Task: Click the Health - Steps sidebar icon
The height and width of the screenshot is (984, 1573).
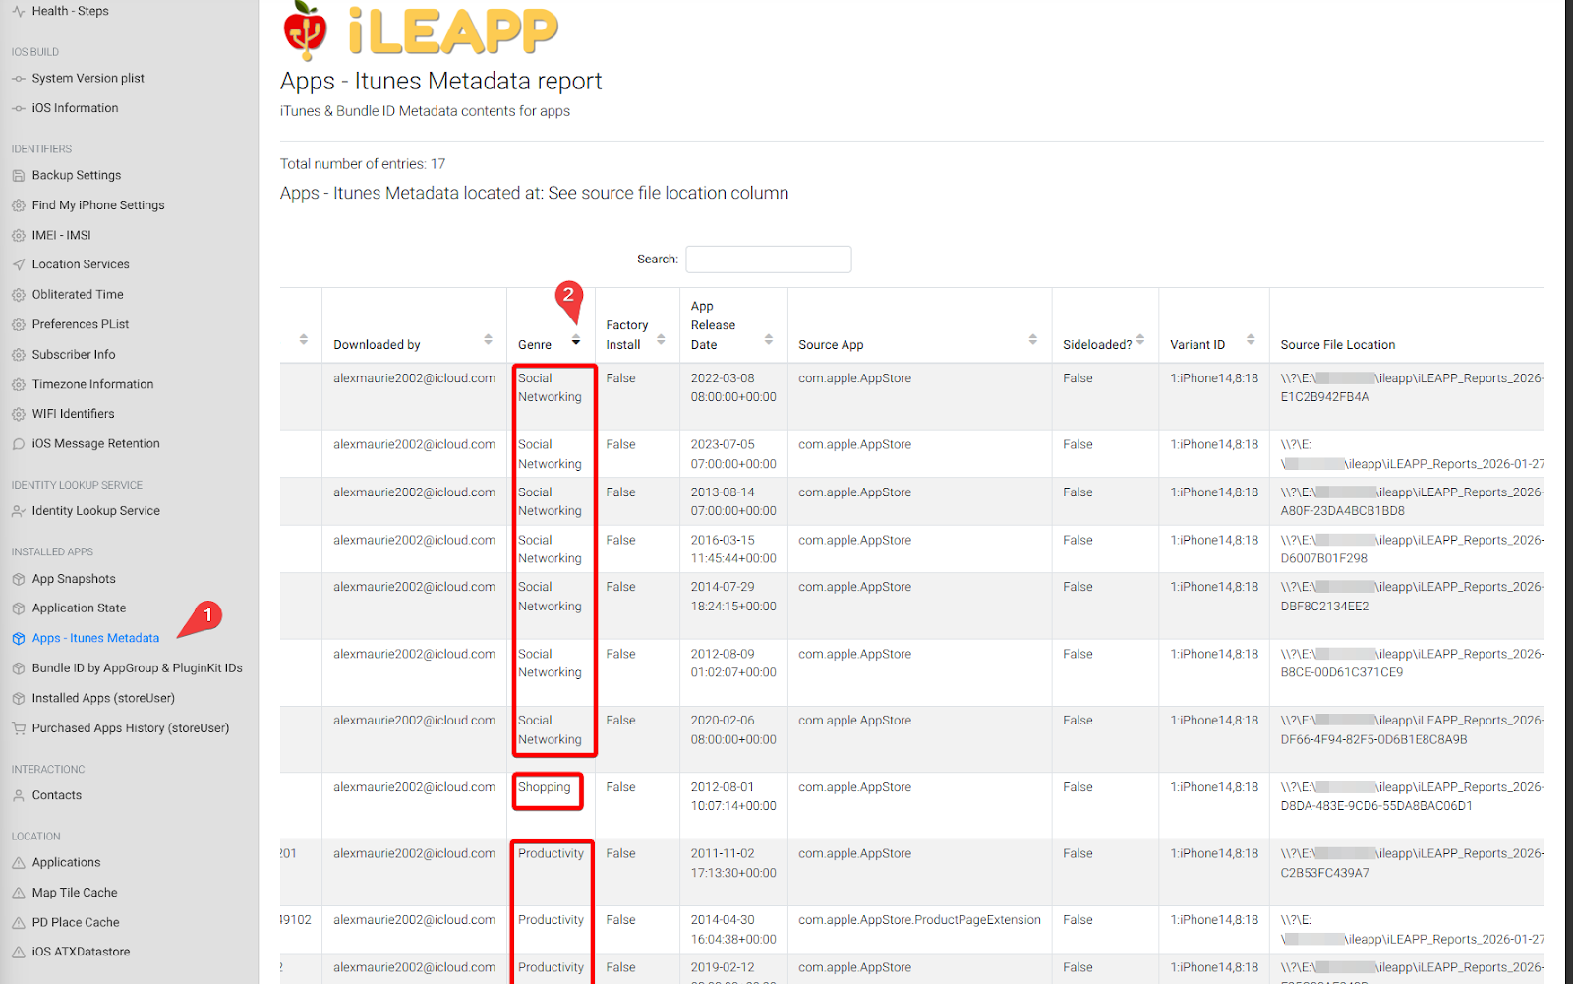Action: tap(19, 12)
